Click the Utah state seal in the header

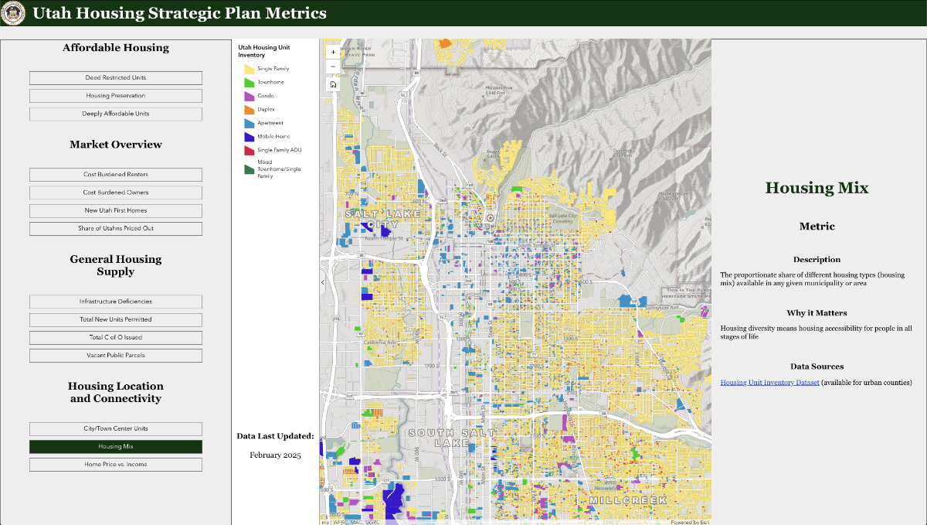click(12, 13)
